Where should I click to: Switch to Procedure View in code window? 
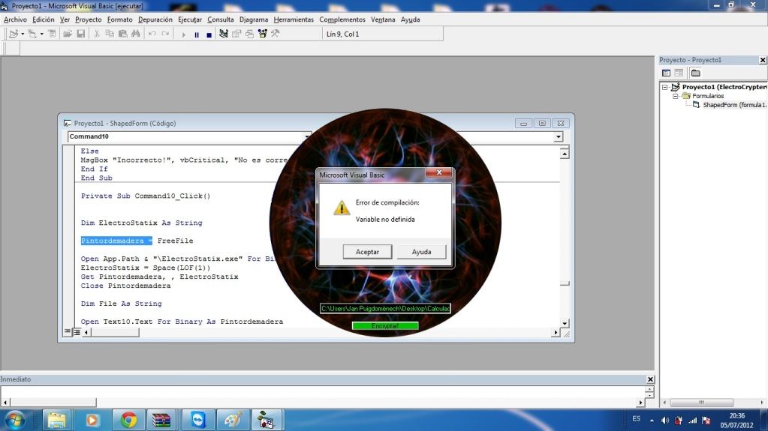pos(68,332)
